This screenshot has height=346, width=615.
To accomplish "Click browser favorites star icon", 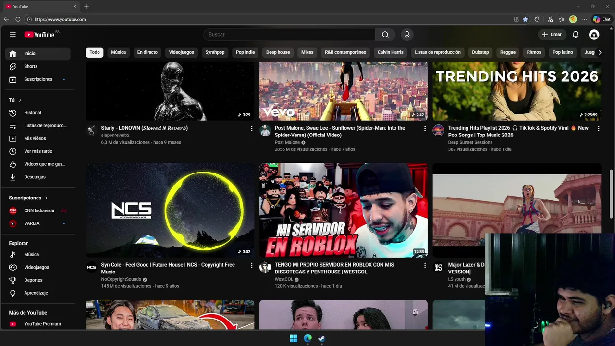I will click(525, 19).
